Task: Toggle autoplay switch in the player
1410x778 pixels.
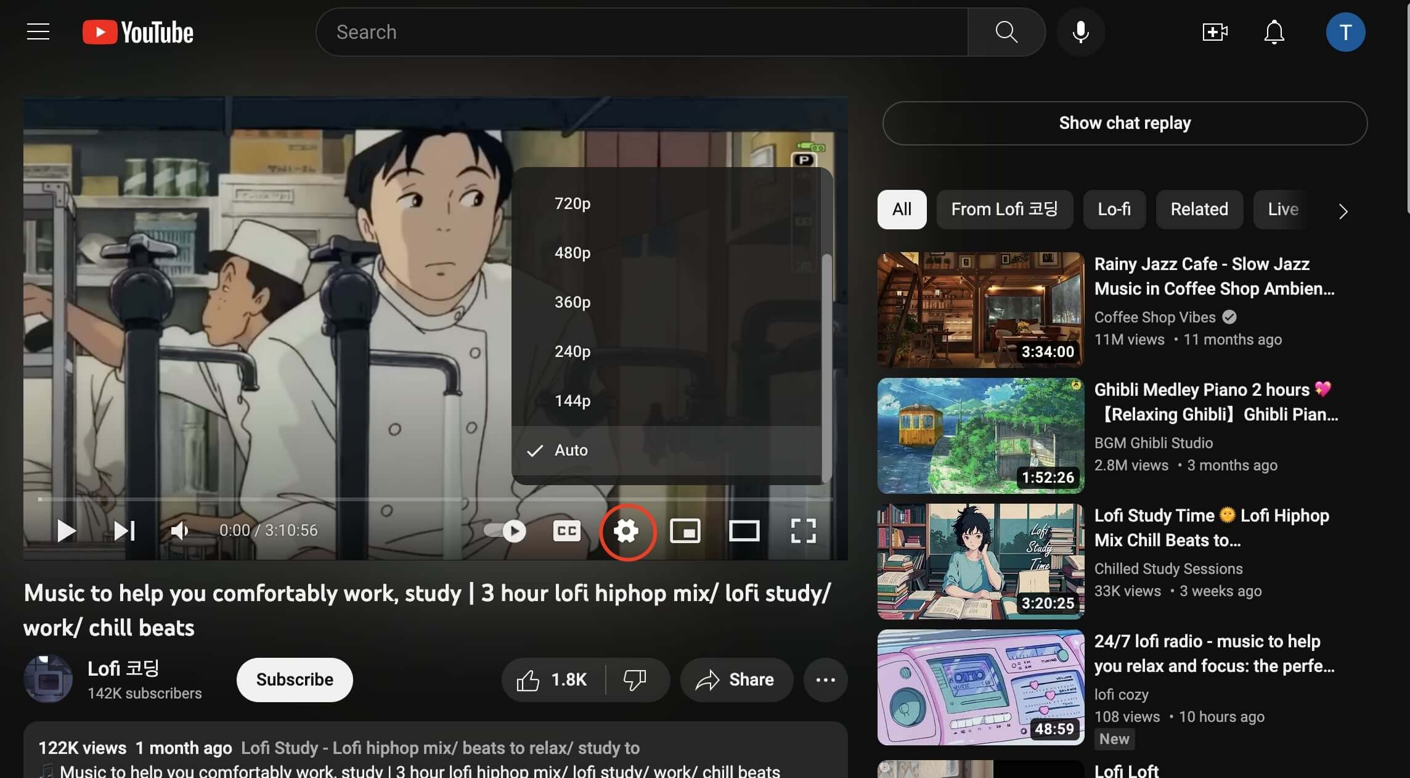Action: 504,531
